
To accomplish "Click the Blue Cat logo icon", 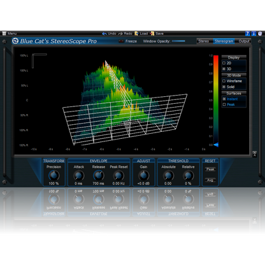I will (x=15, y=41).
